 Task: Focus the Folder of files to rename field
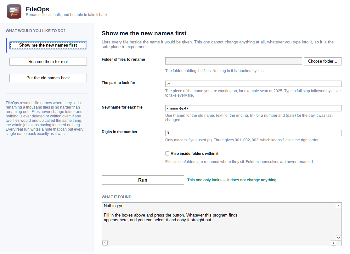click(x=234, y=61)
